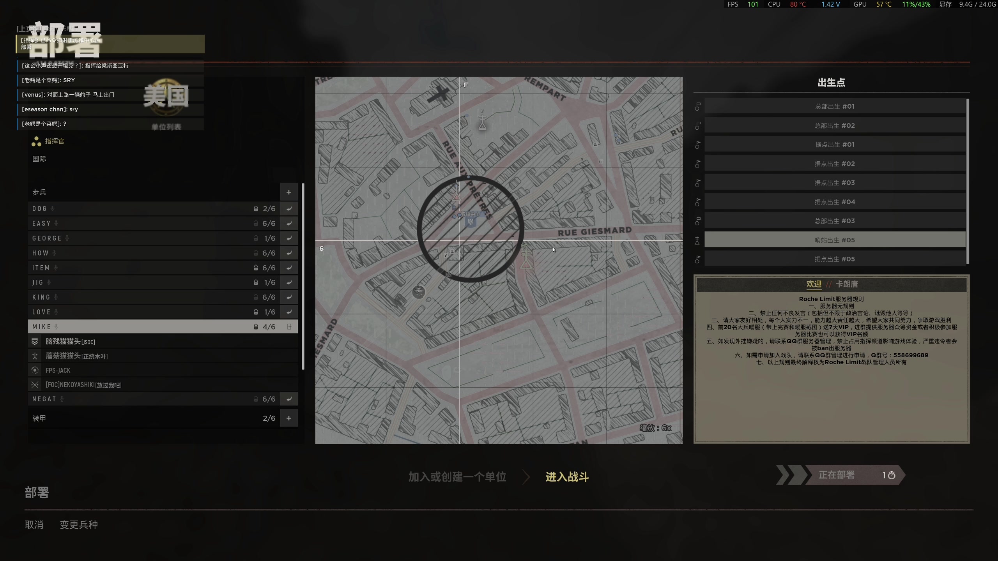Toggle the lock icon on JIG squad
The height and width of the screenshot is (561, 998).
(x=256, y=282)
